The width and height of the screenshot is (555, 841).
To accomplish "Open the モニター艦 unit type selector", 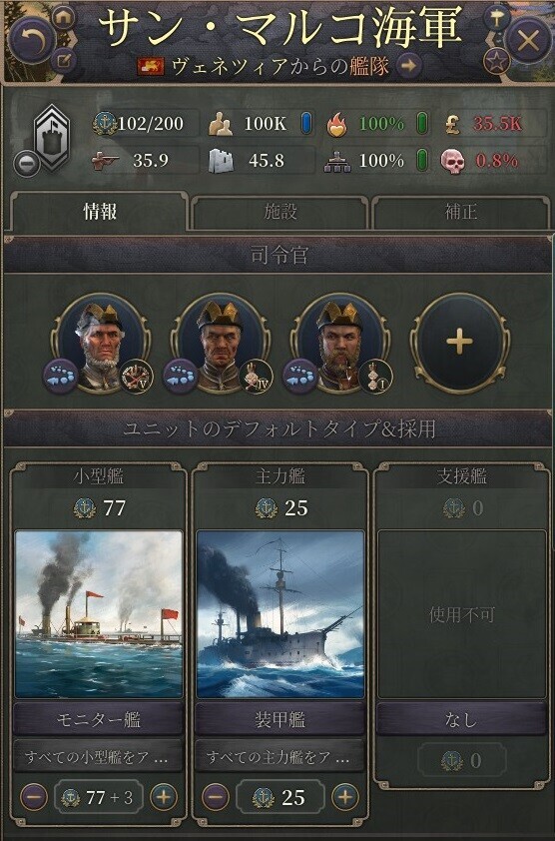I will [98, 719].
